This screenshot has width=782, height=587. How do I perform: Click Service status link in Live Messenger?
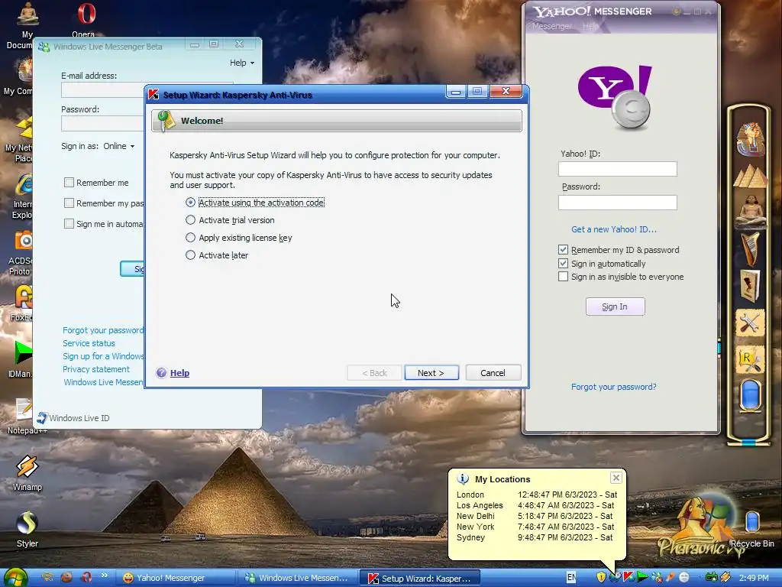[89, 343]
